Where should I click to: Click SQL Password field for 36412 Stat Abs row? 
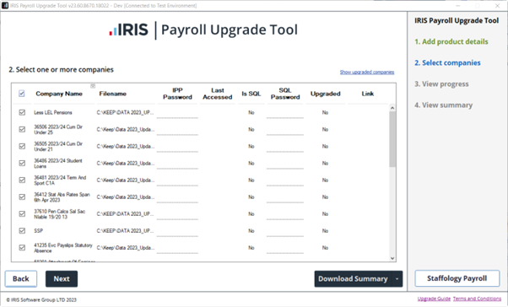pyautogui.click(x=285, y=197)
